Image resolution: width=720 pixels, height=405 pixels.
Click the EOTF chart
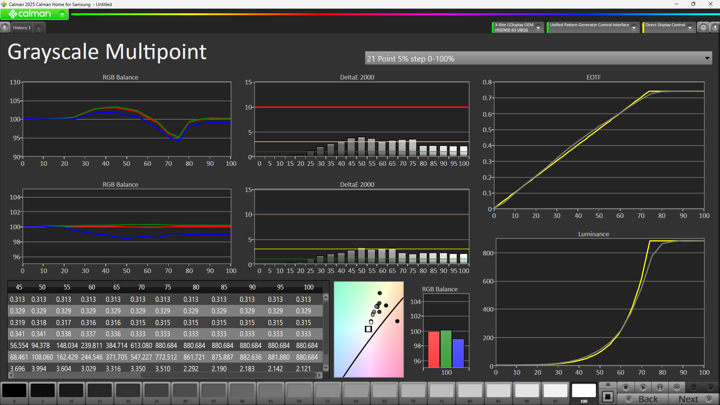pos(599,145)
